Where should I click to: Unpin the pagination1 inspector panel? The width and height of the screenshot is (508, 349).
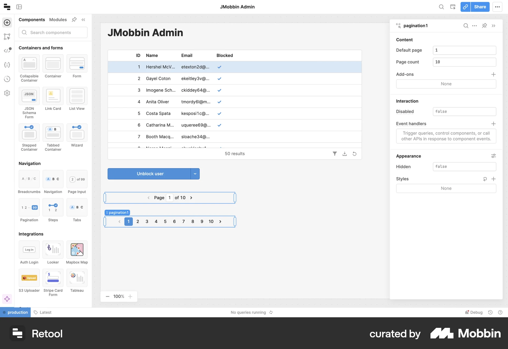tap(484, 26)
